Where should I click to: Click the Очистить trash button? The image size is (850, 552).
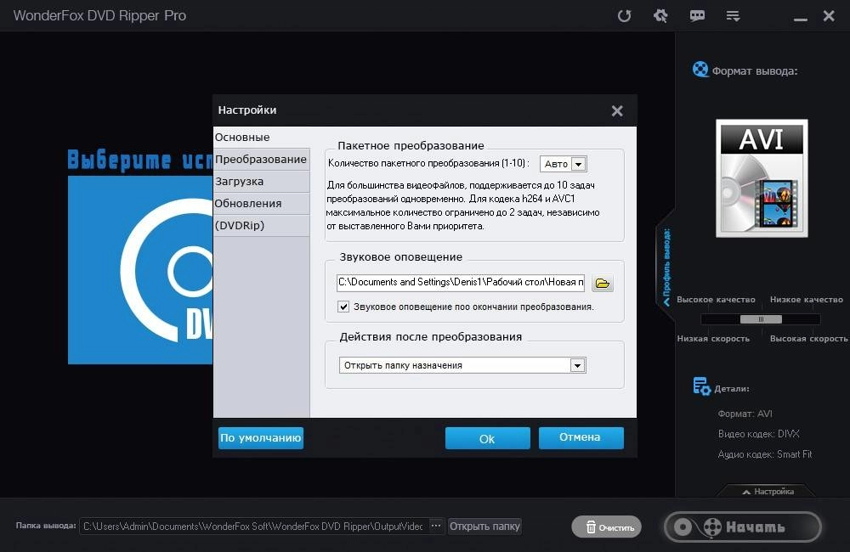[607, 527]
